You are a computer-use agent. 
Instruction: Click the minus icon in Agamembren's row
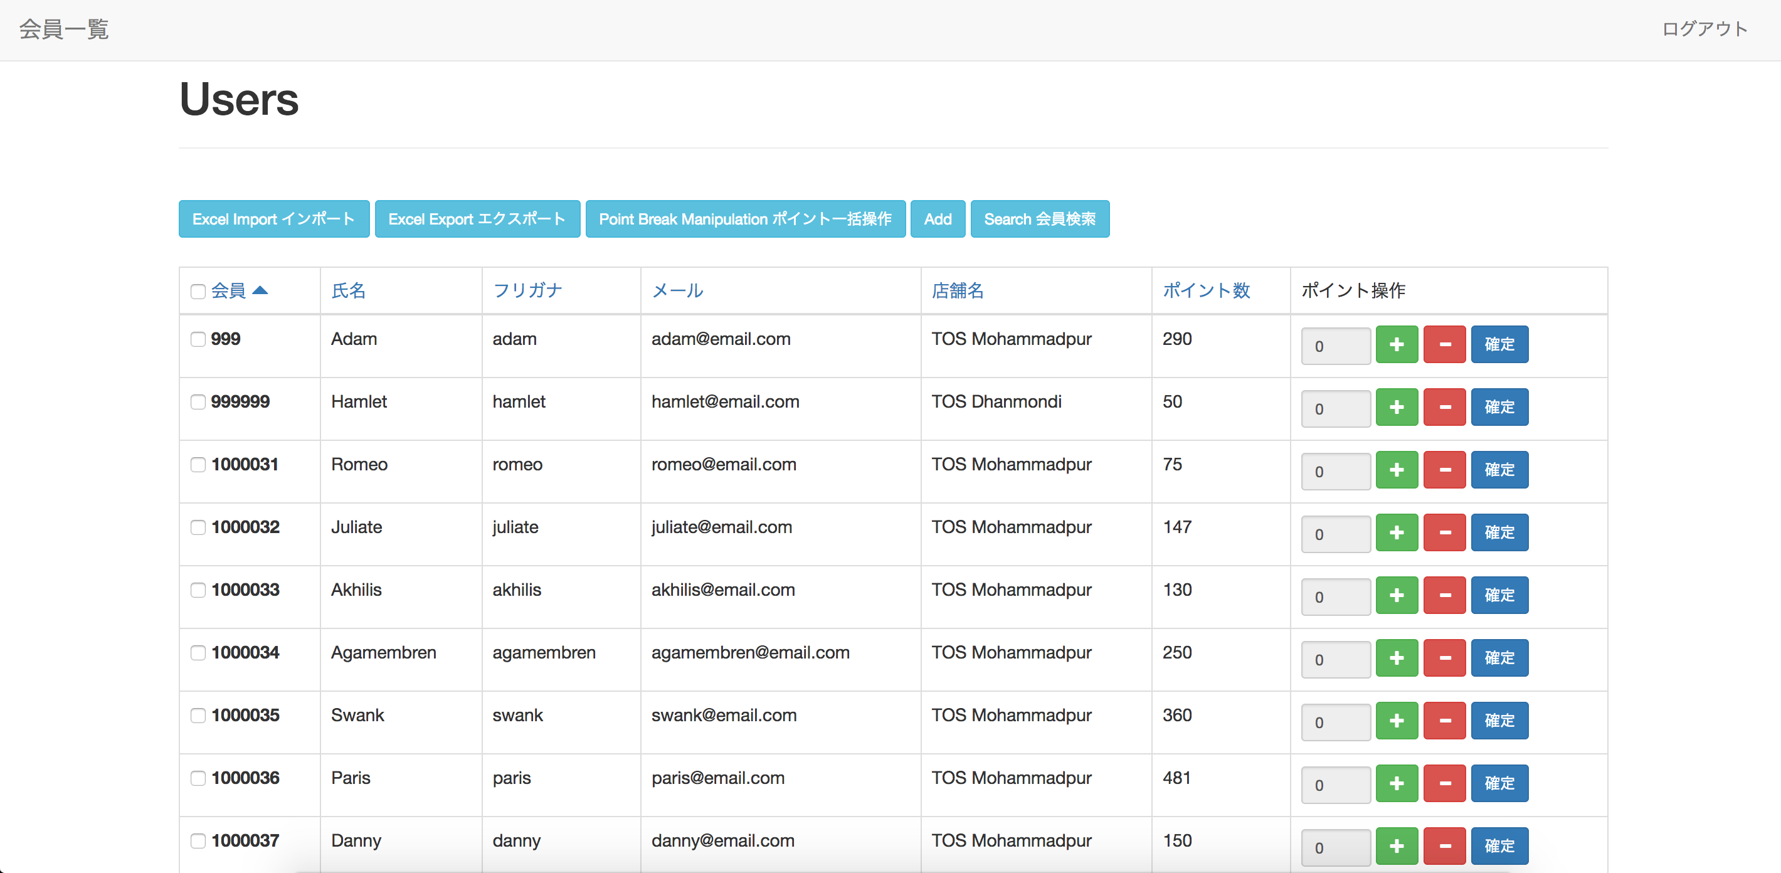tap(1444, 658)
